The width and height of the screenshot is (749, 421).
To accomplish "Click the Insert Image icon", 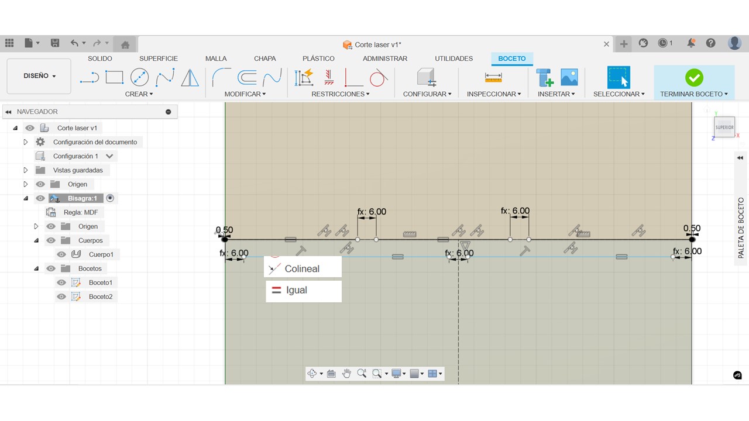I will coord(569,77).
